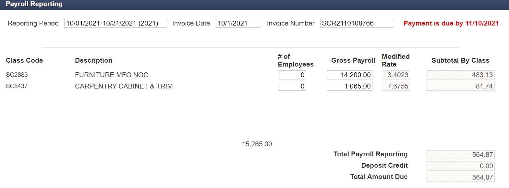Click the Reporting Period field
The height and width of the screenshot is (188, 509).
click(x=115, y=23)
